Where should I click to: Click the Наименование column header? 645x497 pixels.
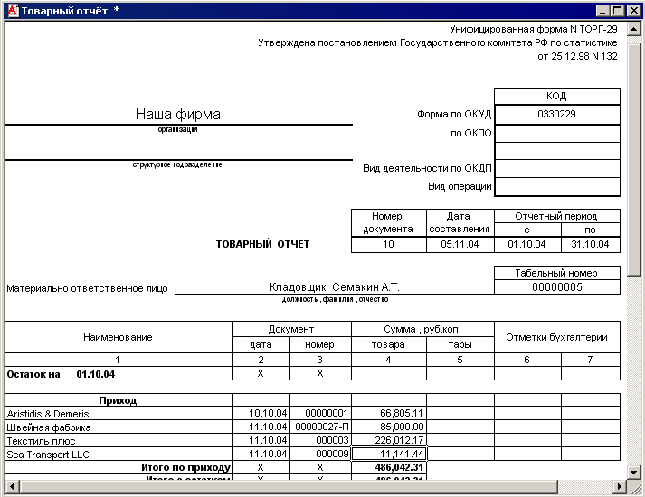click(x=119, y=337)
